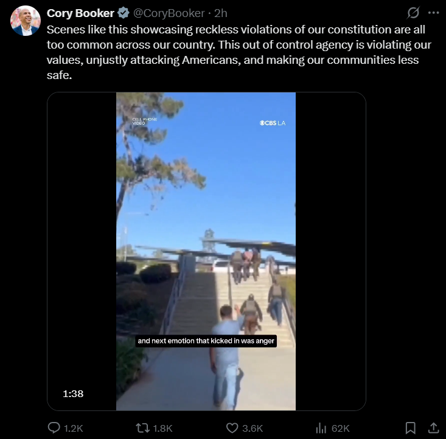Click the share upload icon
446x439 pixels.
point(433,428)
